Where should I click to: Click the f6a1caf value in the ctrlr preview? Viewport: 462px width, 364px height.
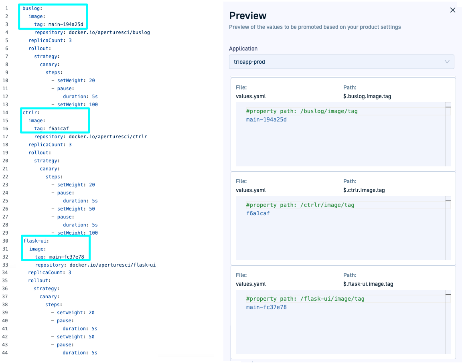pyautogui.click(x=258, y=213)
